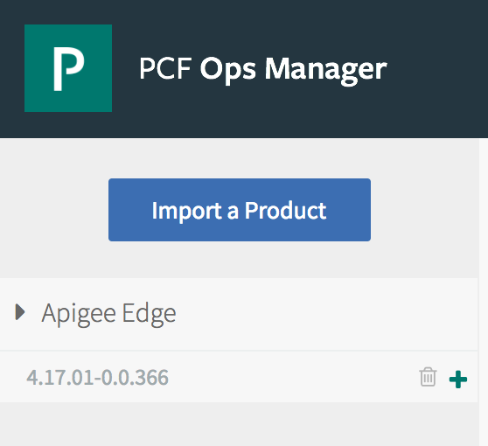Click the dark header bar beside the title
The image size is (488, 446).
pyautogui.click(x=436, y=68)
